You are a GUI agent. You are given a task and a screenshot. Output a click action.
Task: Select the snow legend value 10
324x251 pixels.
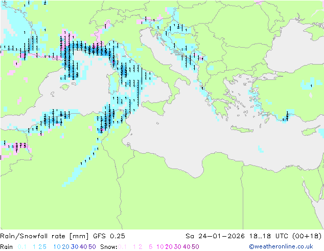point(160,247)
